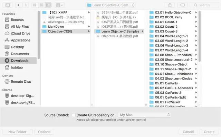221x137 pixels.
Task: Open 03.10 Shapes-Object folder
Action: pyautogui.click(x=173, y=64)
